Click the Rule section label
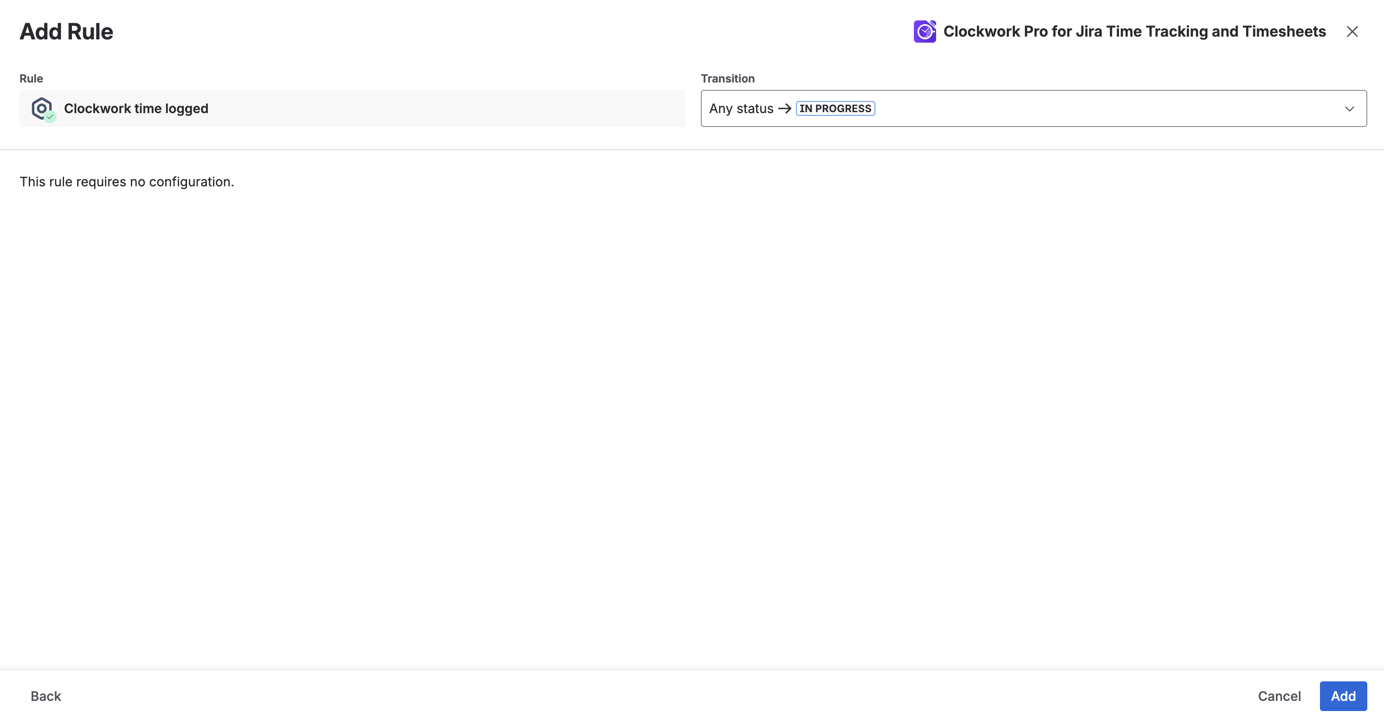The height and width of the screenshot is (718, 1384). click(x=31, y=78)
